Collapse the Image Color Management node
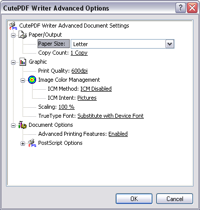Screen dimensions: 200x210 click(x=23, y=80)
